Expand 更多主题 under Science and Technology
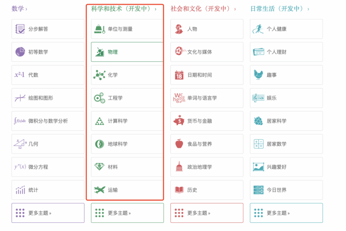 127,213
